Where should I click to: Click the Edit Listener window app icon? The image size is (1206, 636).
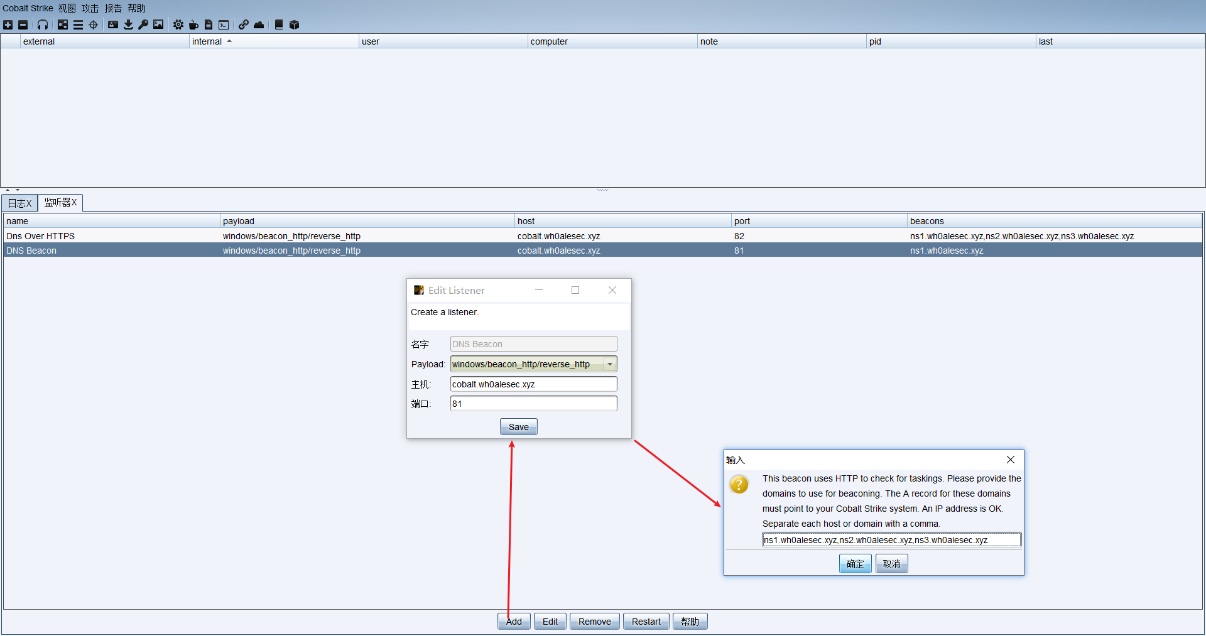coord(419,290)
